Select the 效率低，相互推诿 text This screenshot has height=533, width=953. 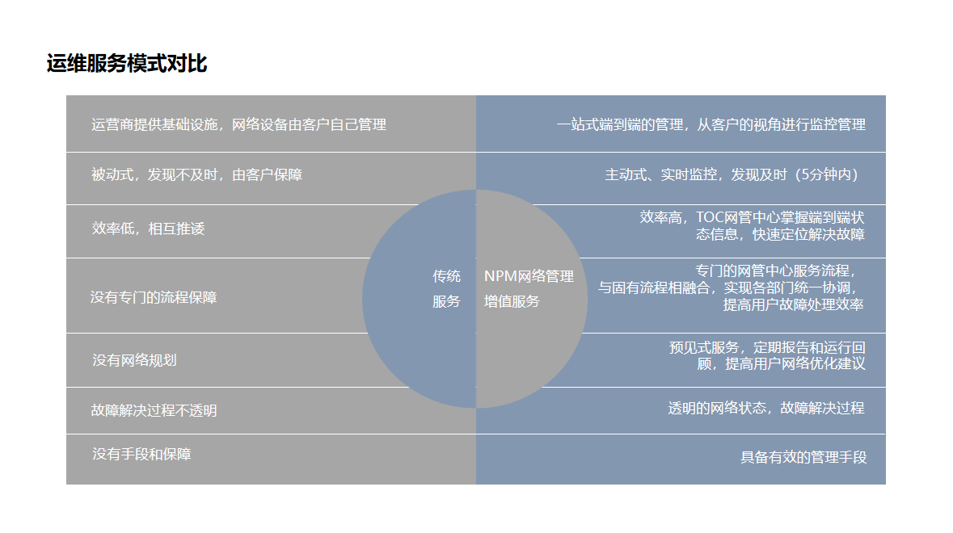click(x=148, y=229)
